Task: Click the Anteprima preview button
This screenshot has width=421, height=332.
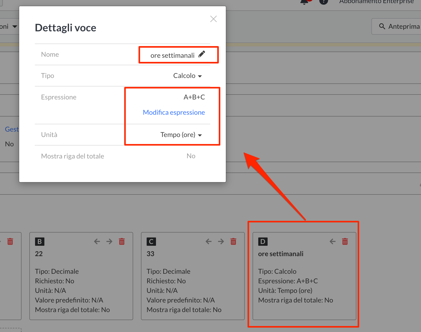Action: (x=399, y=26)
